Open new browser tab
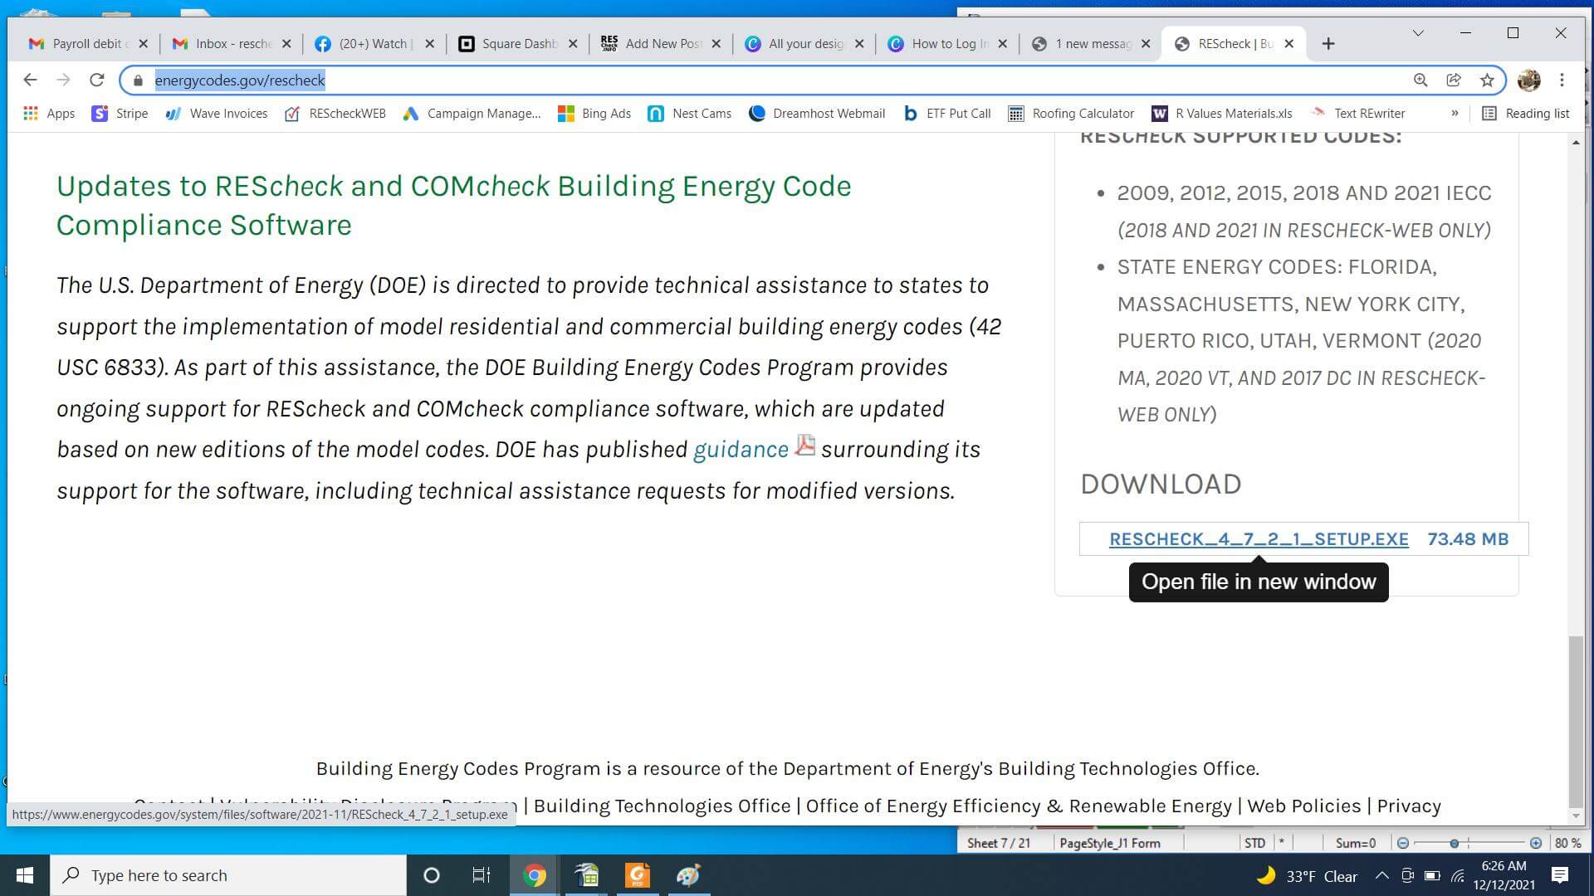Screen dimensions: 1594x896 1328,42
